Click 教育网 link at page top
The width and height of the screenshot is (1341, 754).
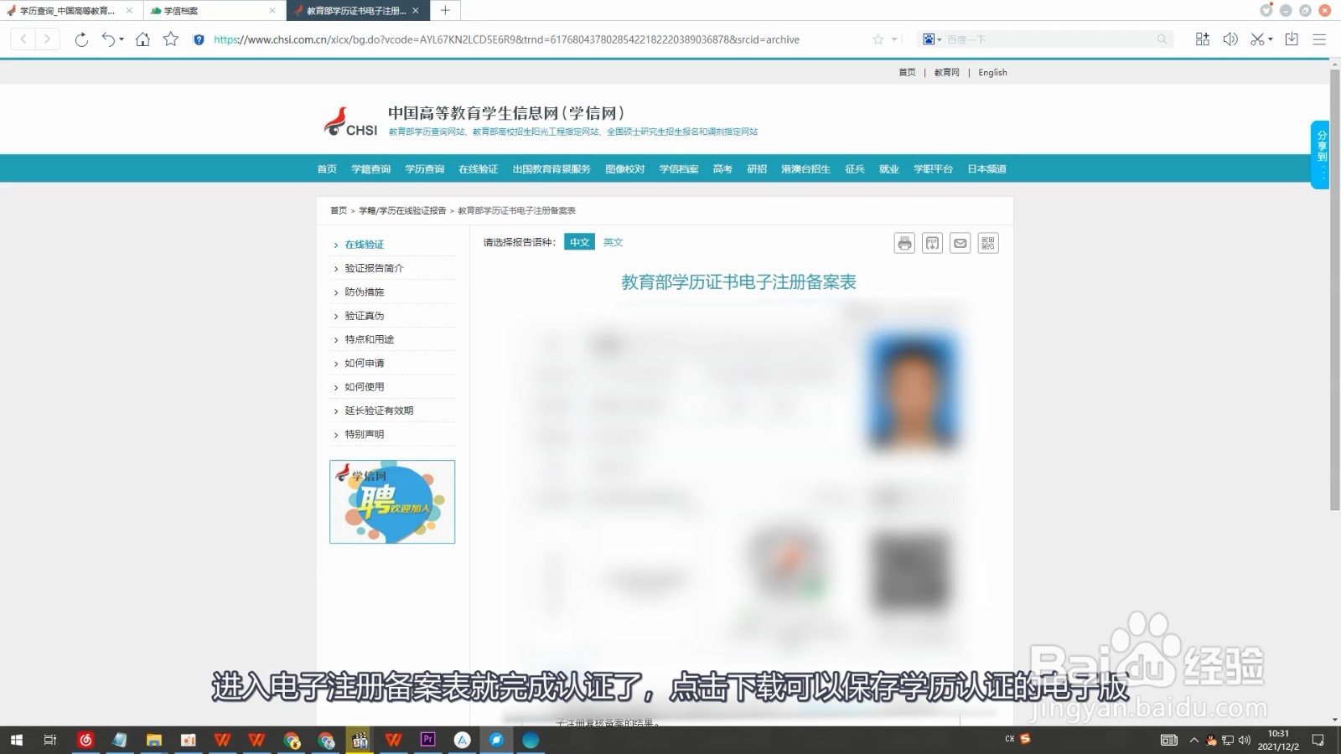(x=947, y=73)
